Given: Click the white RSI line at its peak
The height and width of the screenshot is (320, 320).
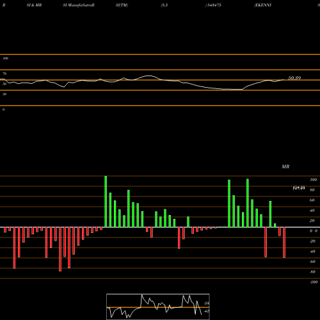Looking at the screenshot, I should 148,76.
